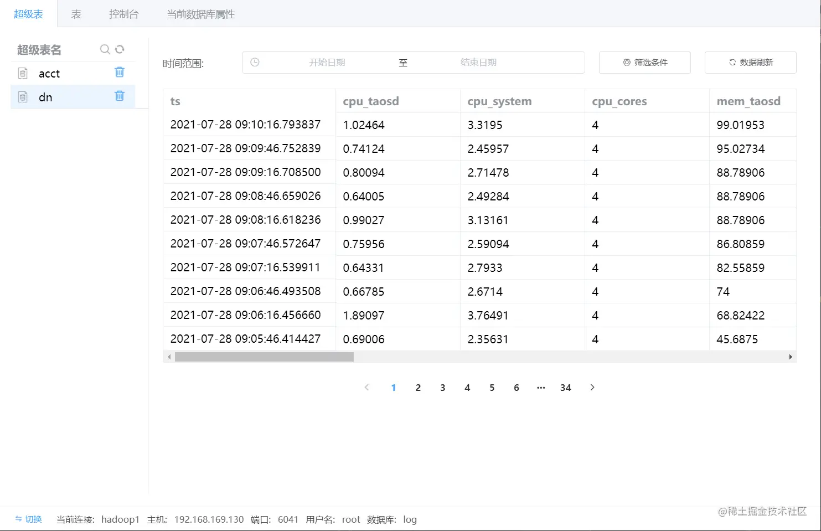Viewport: 821px width, 531px height.
Task: Click the 开始日期 start date input
Action: [327, 62]
